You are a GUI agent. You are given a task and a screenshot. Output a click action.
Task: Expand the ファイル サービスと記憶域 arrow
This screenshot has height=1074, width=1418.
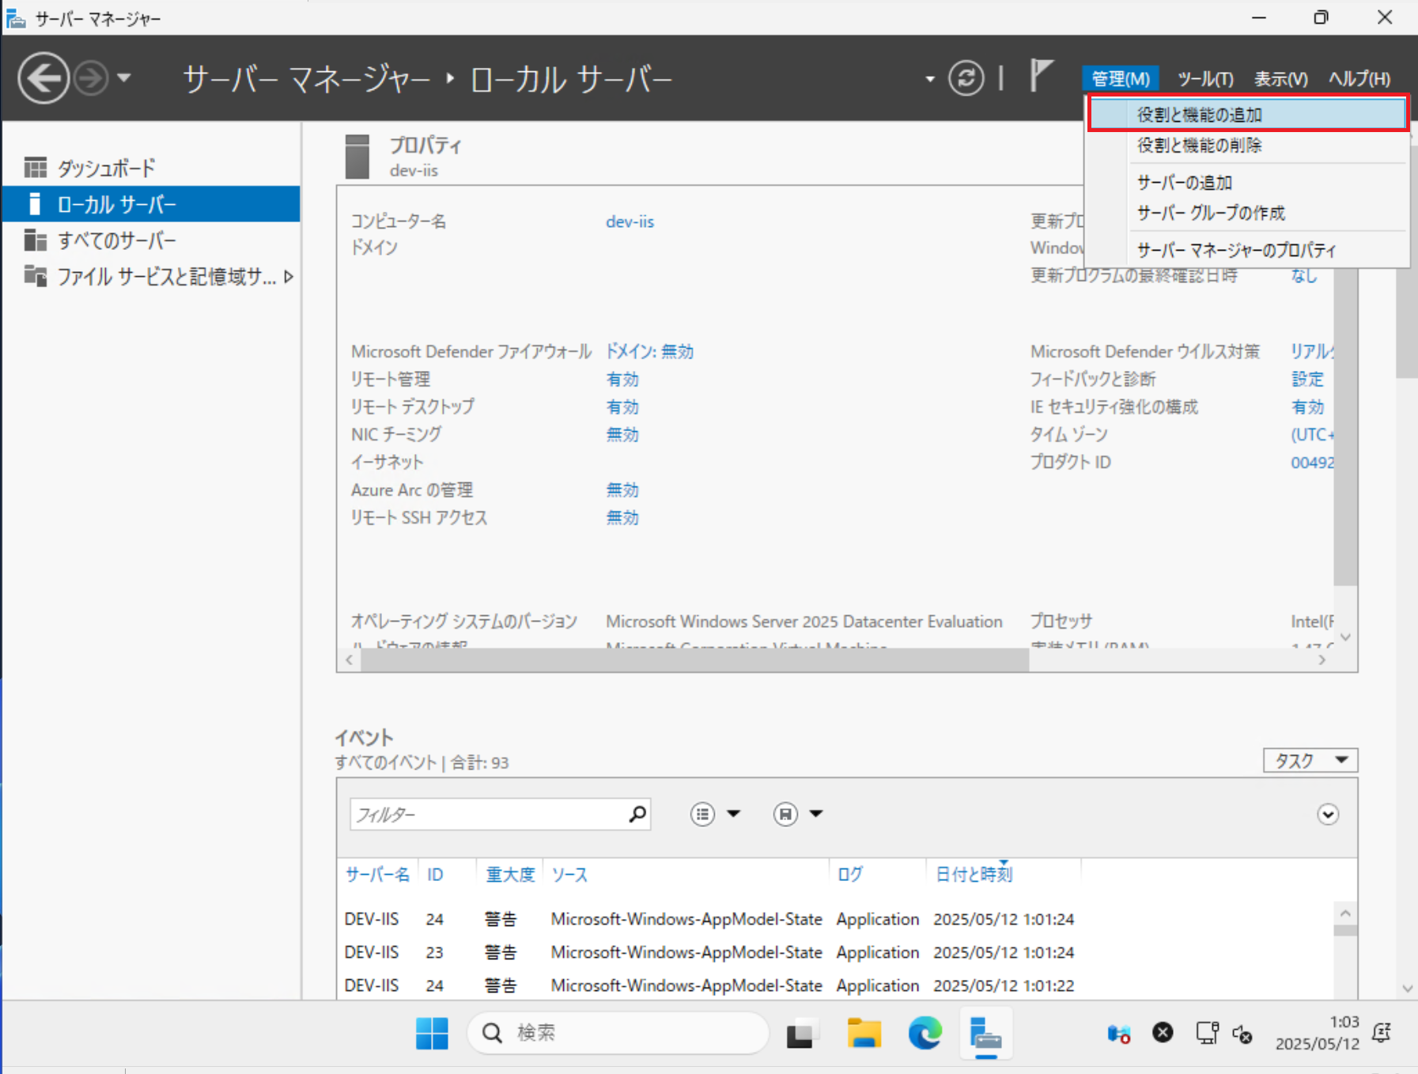289,277
